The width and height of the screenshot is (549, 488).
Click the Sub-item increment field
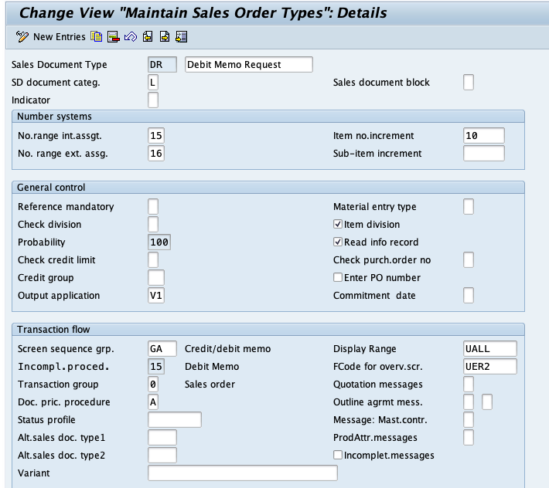coord(484,154)
